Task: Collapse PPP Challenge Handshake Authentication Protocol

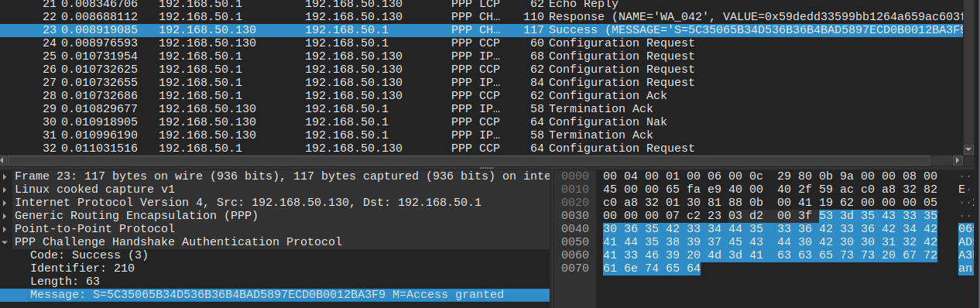Action: pyautogui.click(x=7, y=241)
